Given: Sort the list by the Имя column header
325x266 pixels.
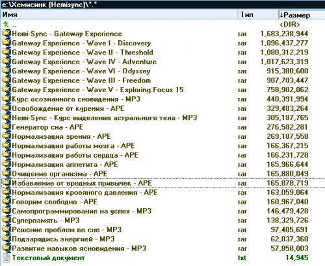Looking at the screenshot, I should (120, 15).
